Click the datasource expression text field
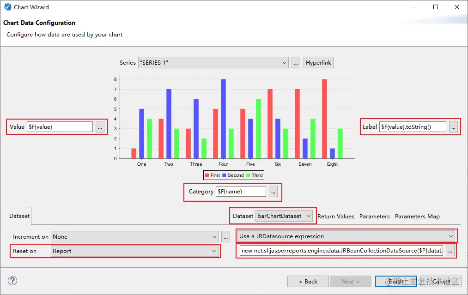This screenshot has height=295, width=468. point(341,251)
